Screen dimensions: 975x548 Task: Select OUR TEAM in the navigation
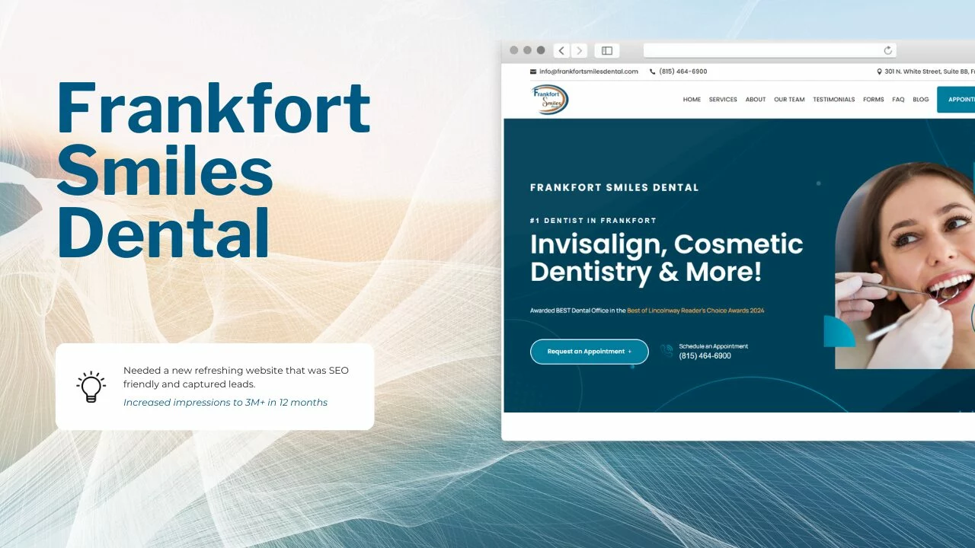789,100
